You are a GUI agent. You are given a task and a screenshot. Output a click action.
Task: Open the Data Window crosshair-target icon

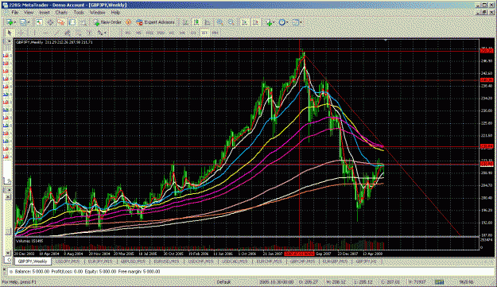click(50, 22)
